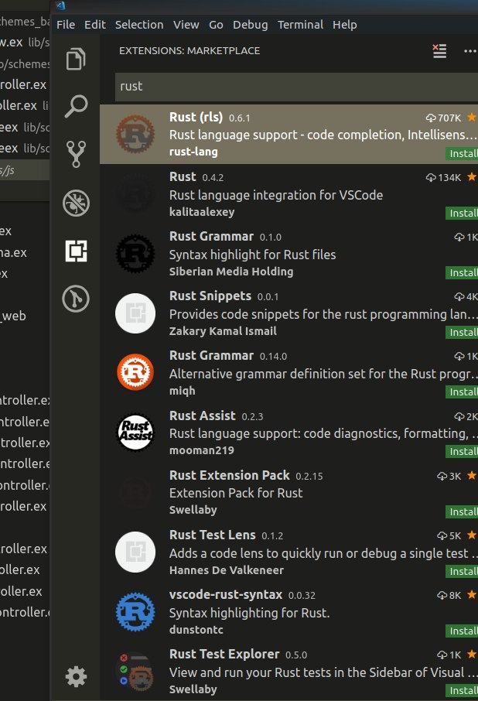Click the Rust Test Explorer icon
Viewport: 478px width, 701px height.
tap(136, 672)
